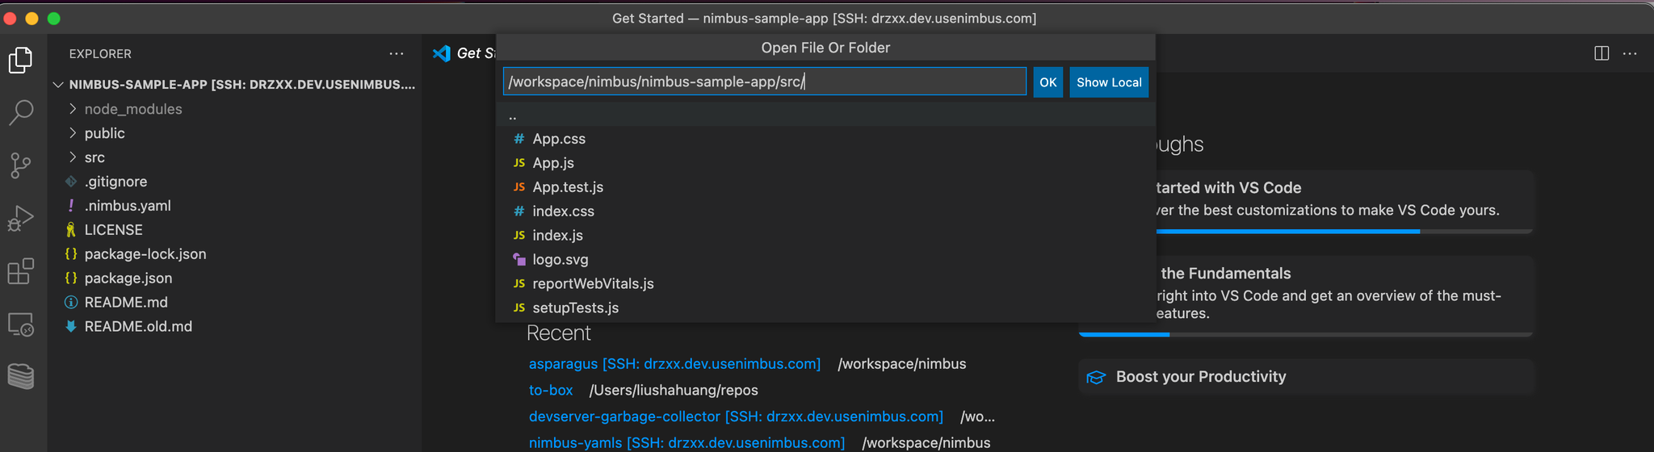This screenshot has width=1654, height=452.
Task: Select App.js in the file list
Action: pos(825,163)
